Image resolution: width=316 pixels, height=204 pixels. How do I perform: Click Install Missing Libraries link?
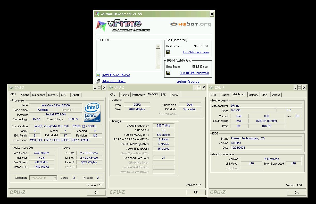(x=116, y=75)
